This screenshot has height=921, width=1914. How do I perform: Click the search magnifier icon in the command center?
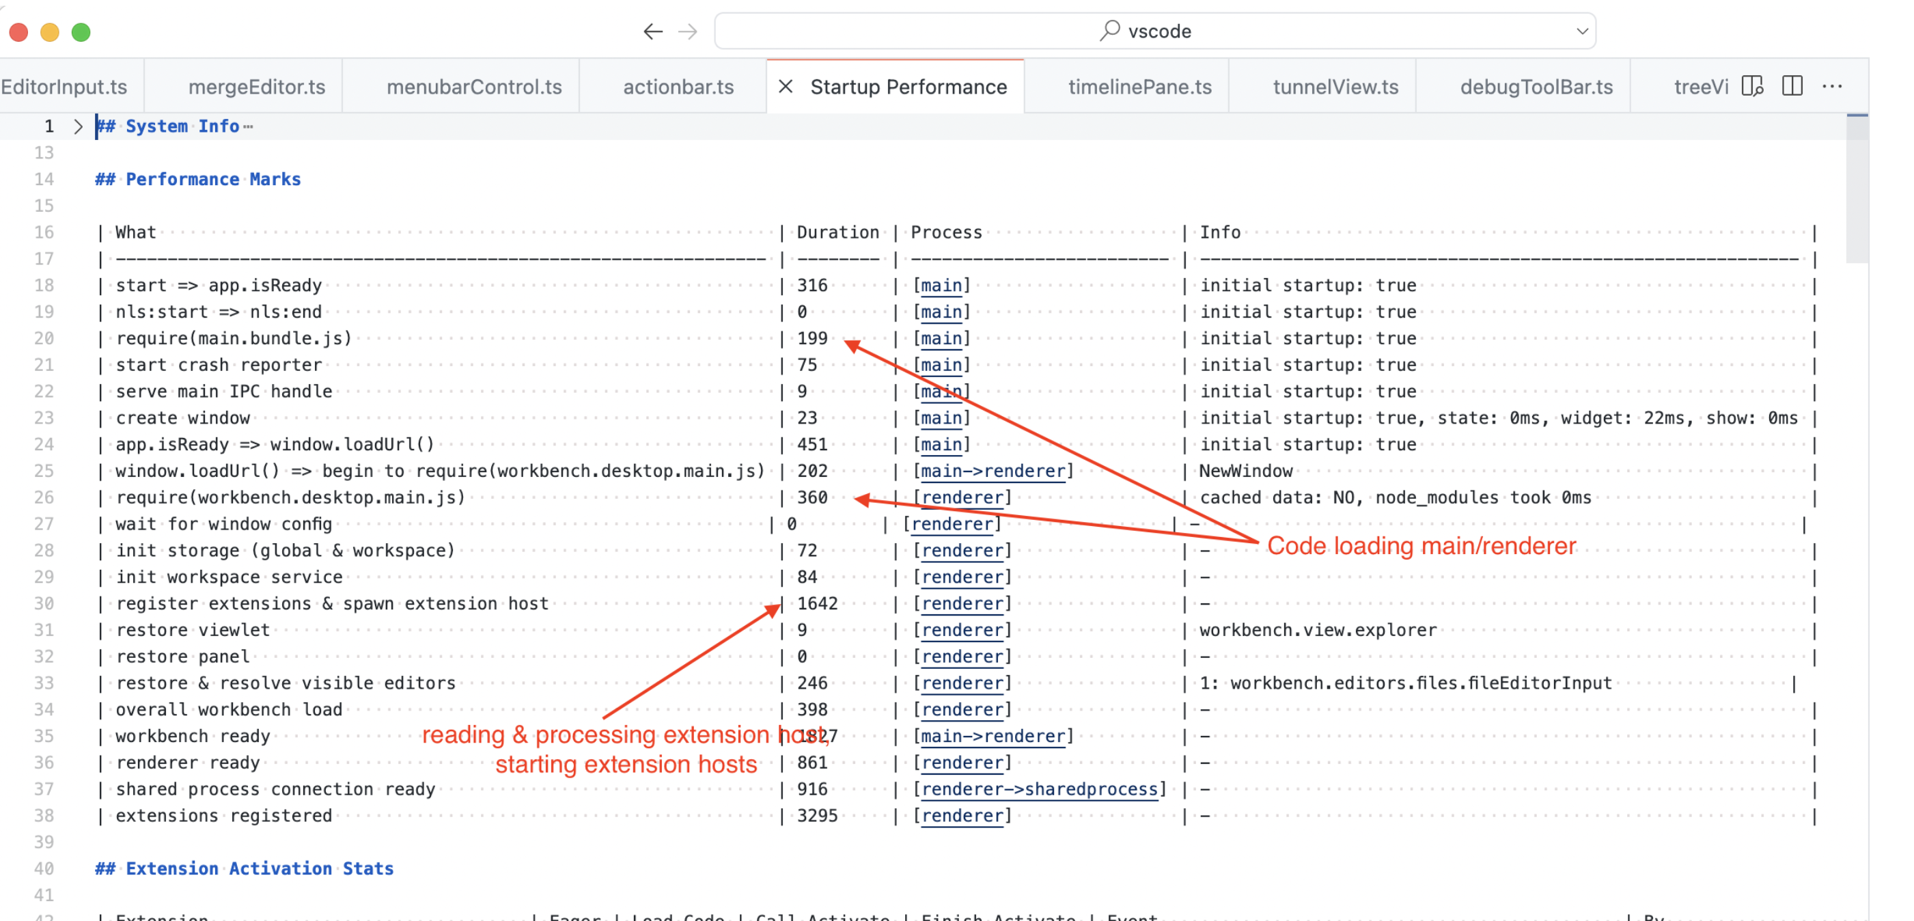(1109, 31)
